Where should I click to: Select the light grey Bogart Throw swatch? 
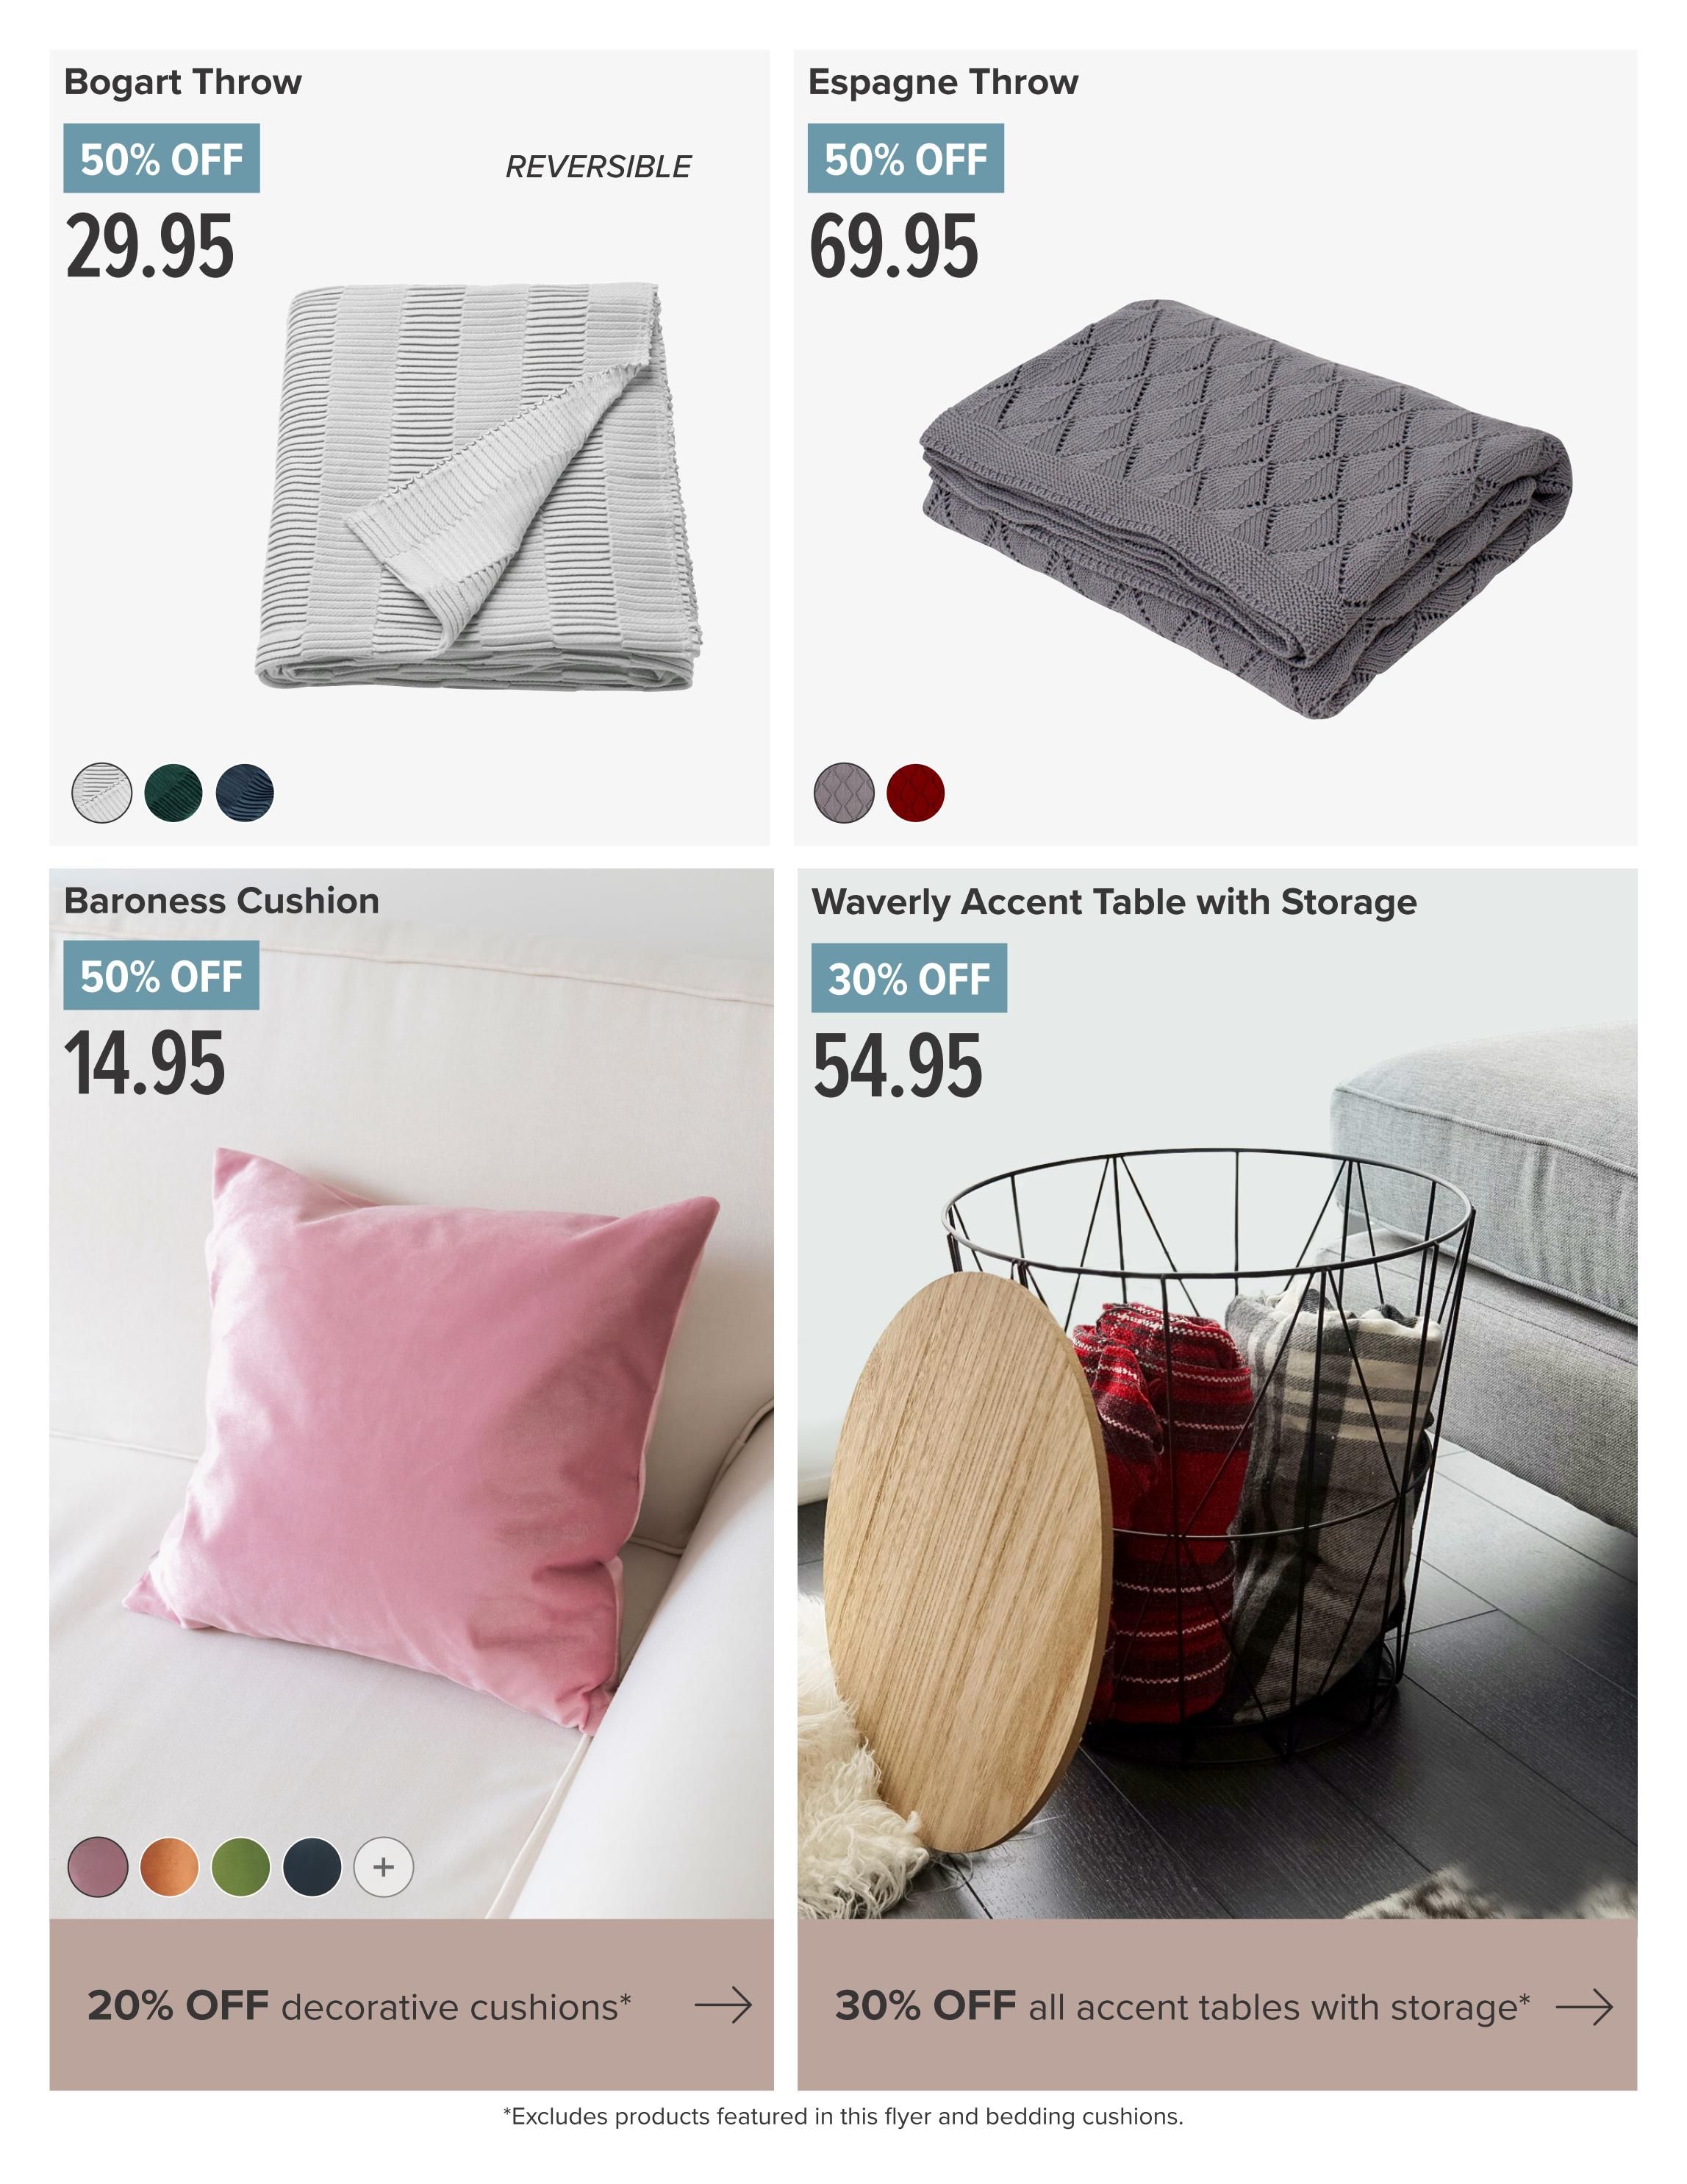click(x=102, y=793)
